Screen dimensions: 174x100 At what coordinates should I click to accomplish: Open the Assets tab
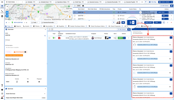[27, 26]
